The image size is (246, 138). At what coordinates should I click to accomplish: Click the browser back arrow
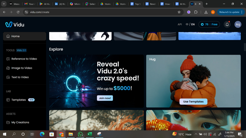point(4,12)
